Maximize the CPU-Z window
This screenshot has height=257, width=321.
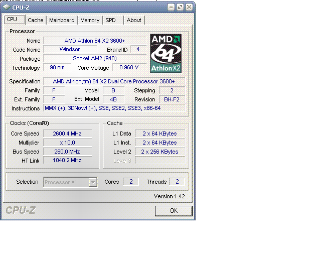click(180, 8)
